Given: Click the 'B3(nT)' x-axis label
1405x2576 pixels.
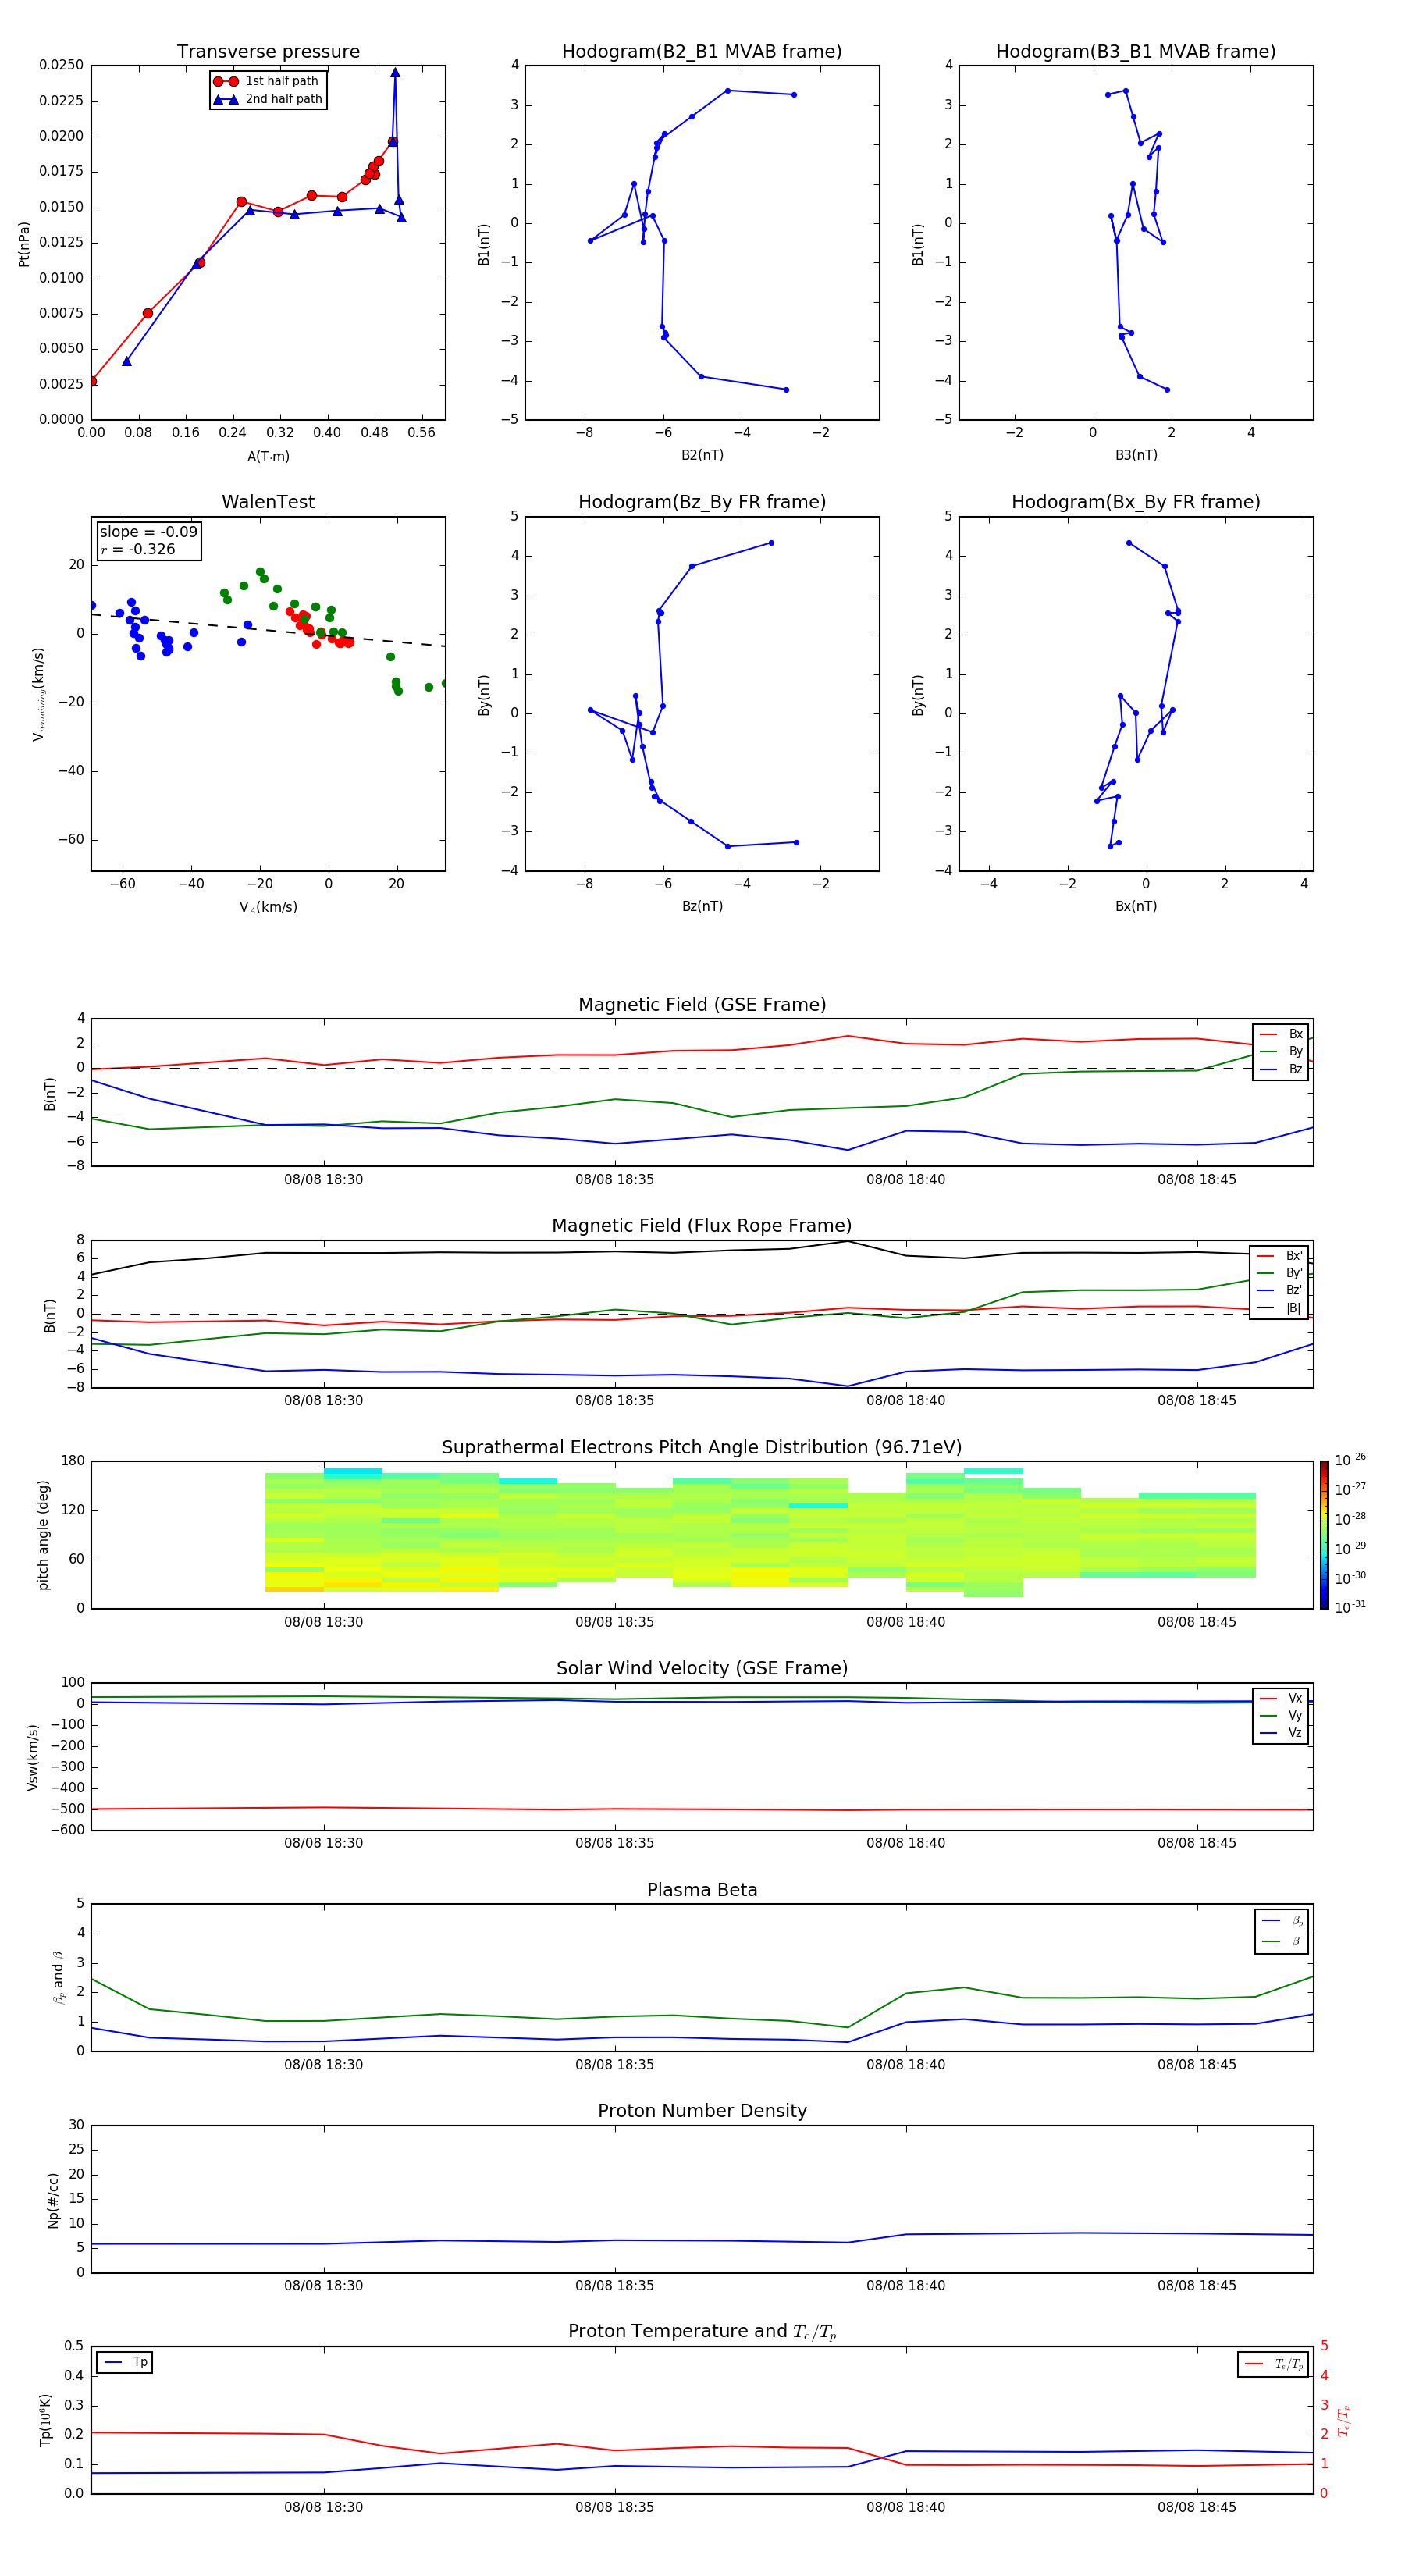Looking at the screenshot, I should coord(1136,455).
